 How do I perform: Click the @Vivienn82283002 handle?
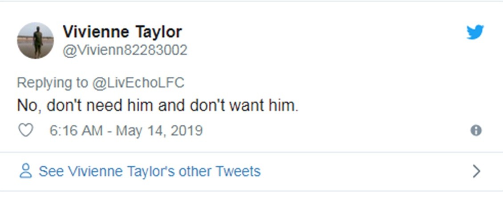pyautogui.click(x=125, y=50)
